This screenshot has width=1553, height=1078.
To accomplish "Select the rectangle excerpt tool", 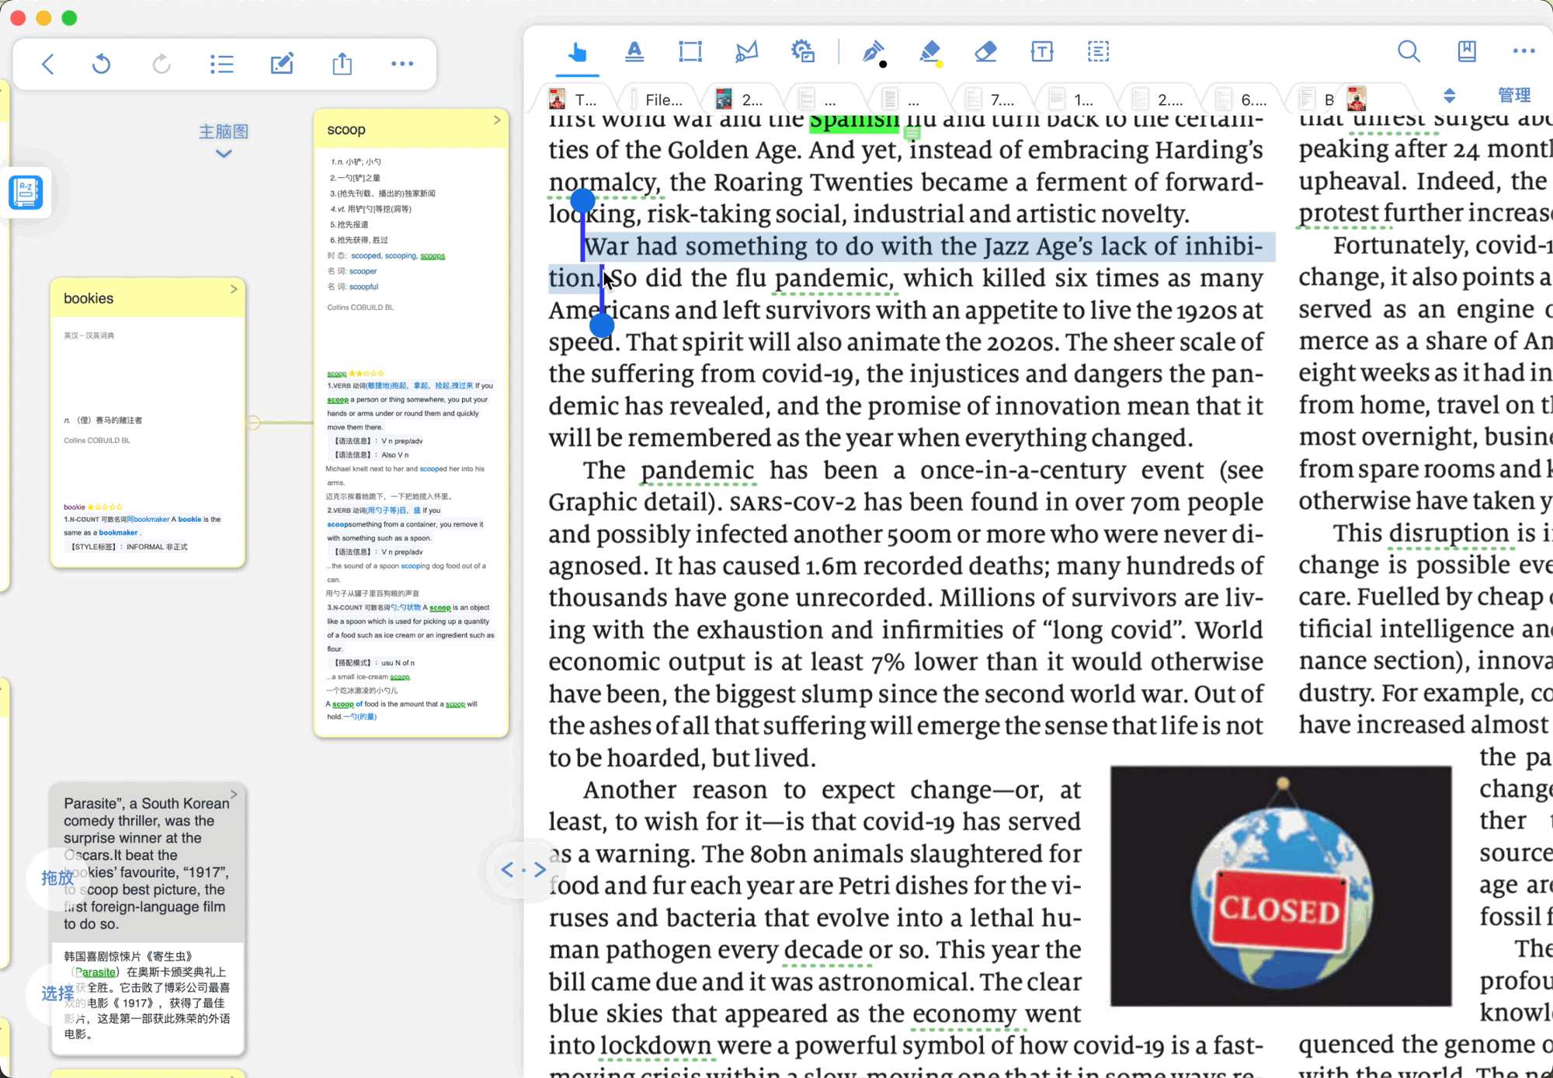I will tap(690, 52).
